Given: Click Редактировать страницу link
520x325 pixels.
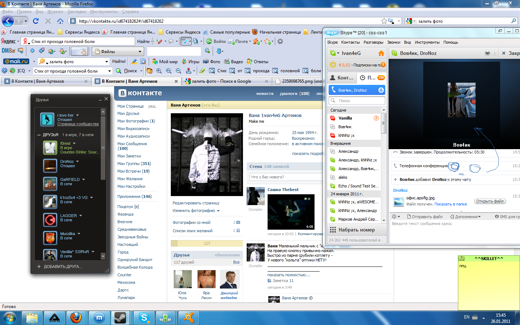Looking at the screenshot, I should pos(196,203).
